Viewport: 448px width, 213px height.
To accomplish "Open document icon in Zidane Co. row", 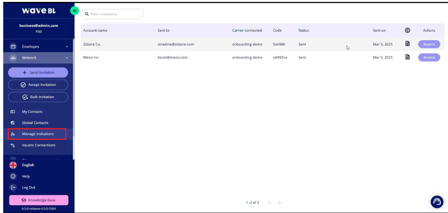I will (407, 44).
